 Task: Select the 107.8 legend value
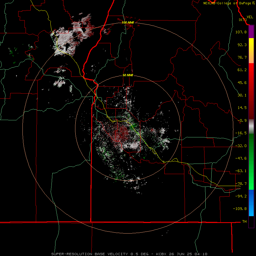[x=241, y=32]
